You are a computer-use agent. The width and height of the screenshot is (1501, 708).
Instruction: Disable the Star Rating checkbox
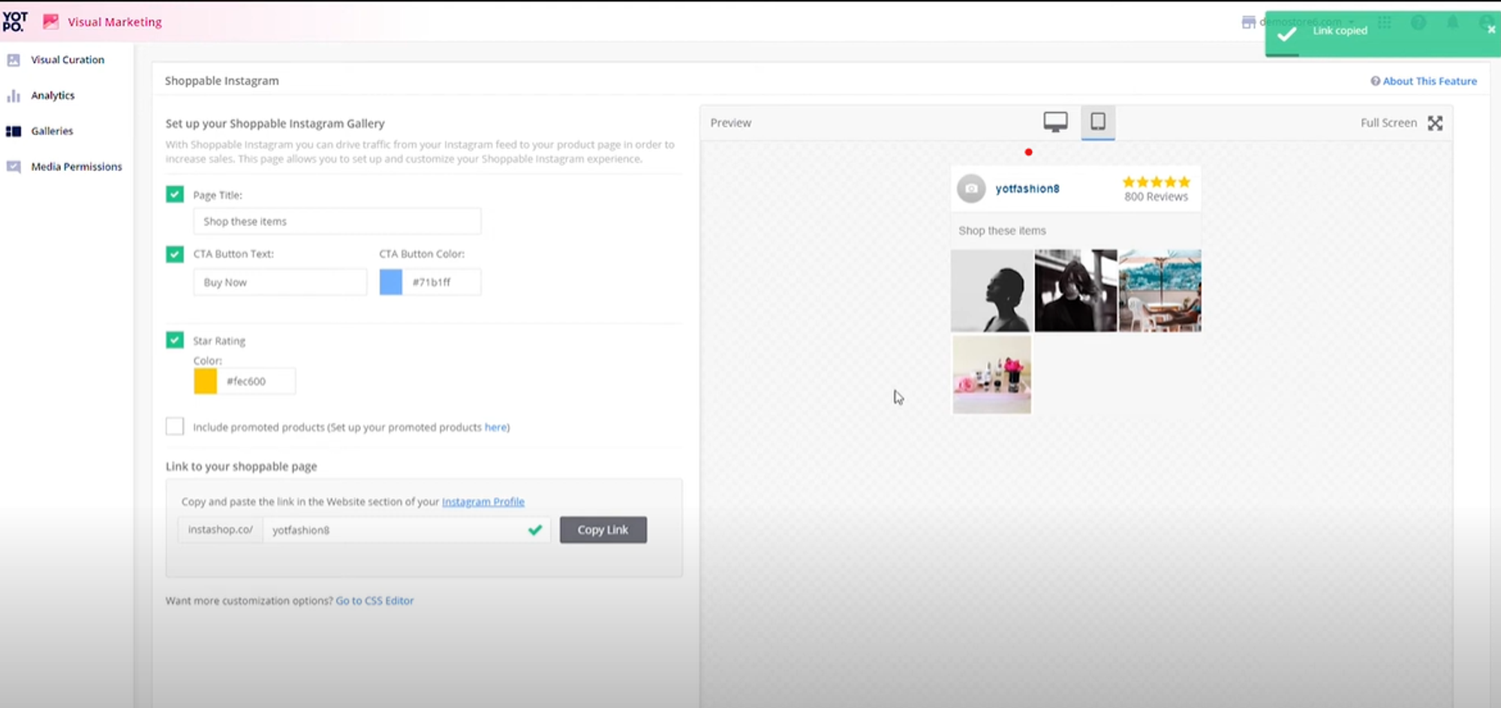point(175,340)
